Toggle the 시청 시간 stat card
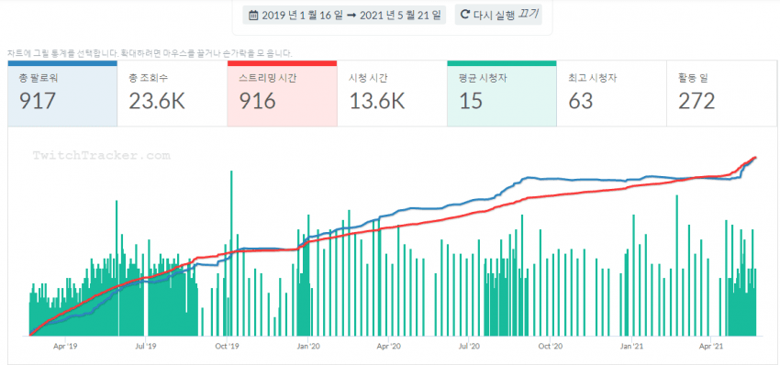Screen dimensions: 780x365 click(392, 94)
